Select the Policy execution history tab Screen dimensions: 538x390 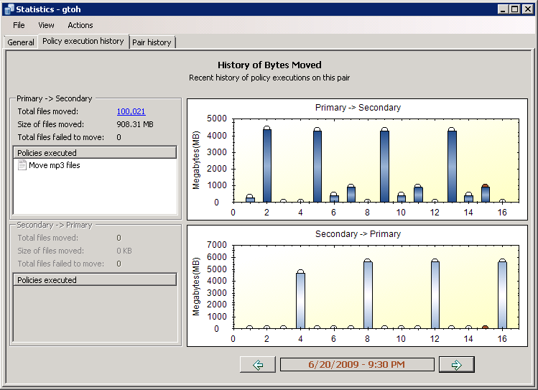point(83,41)
